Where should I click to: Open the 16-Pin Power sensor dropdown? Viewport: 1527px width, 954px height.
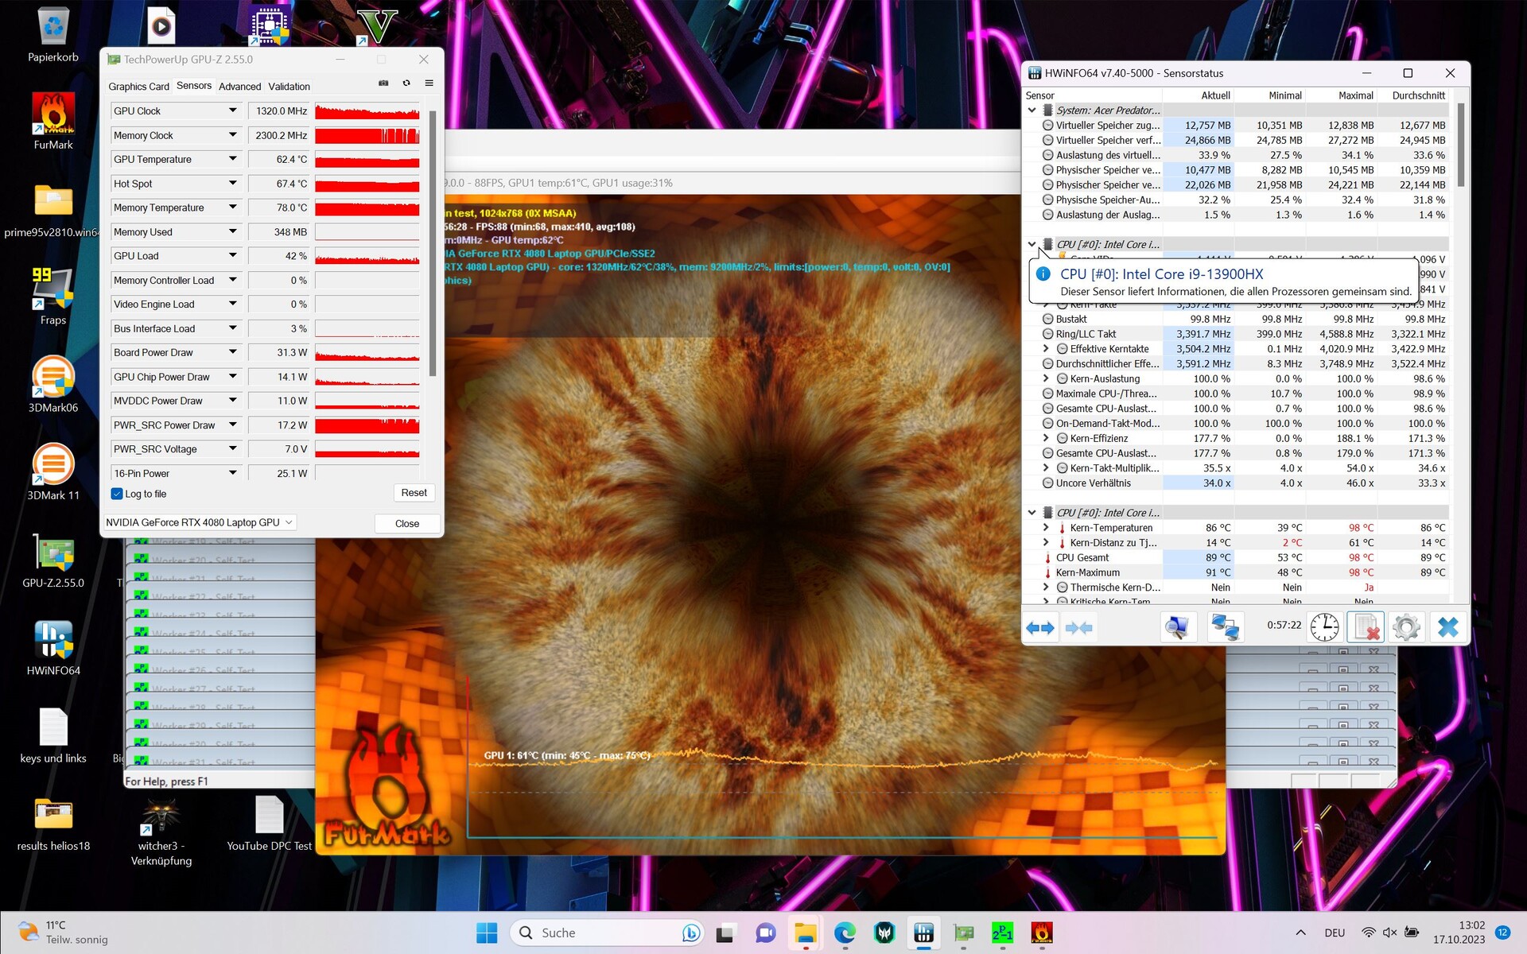pyautogui.click(x=233, y=473)
